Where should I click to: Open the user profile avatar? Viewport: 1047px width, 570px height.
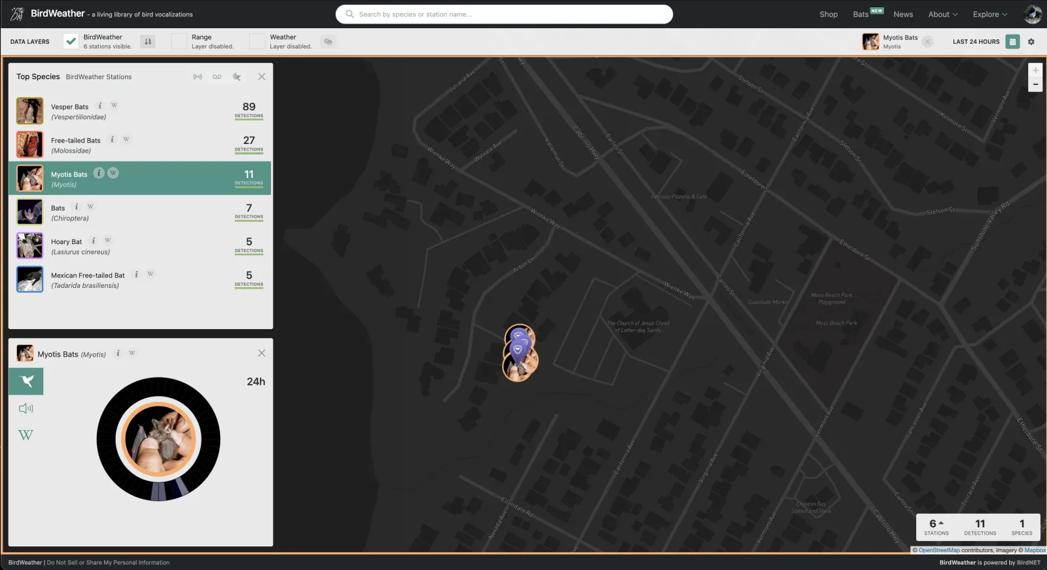(1032, 14)
